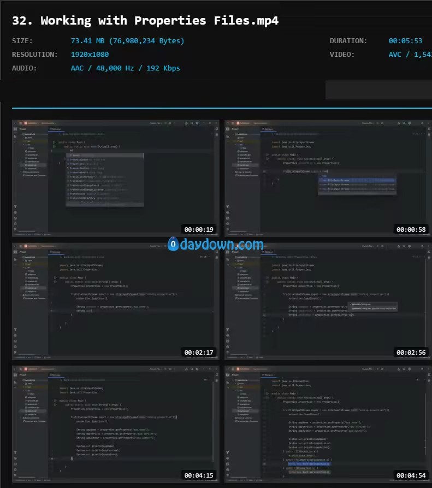The height and width of the screenshot is (488, 432).
Task: Click the round 0daydown logo icon
Action: point(173,244)
